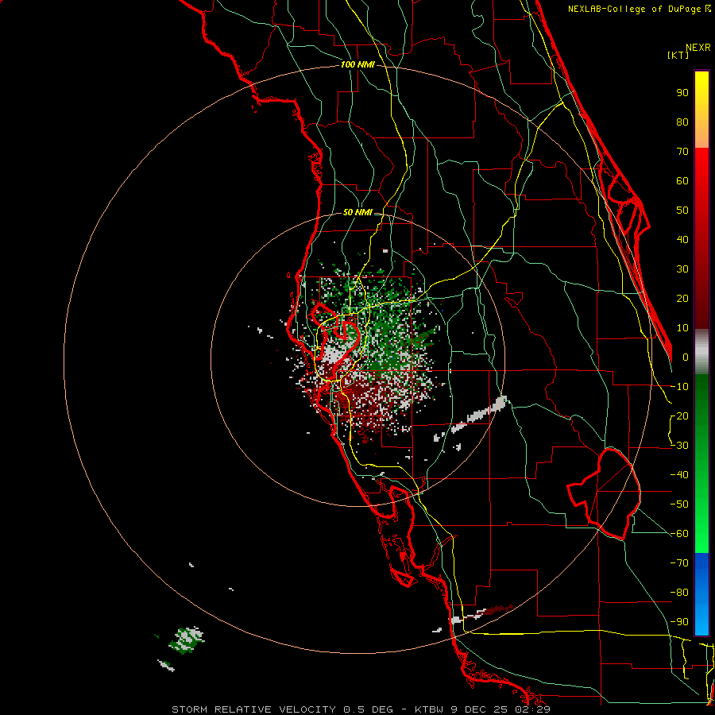Click the -50 value on velocity scale
715x715 pixels.
[679, 504]
